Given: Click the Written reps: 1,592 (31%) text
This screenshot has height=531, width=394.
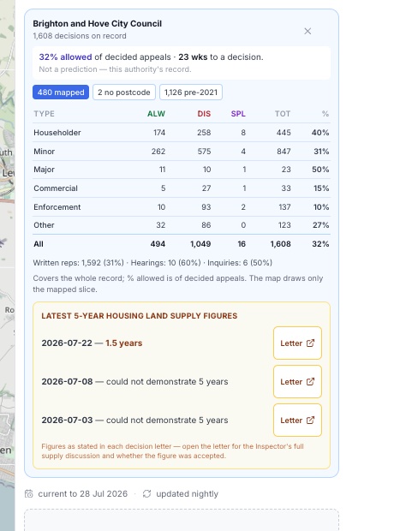Looking at the screenshot, I should [78, 263].
